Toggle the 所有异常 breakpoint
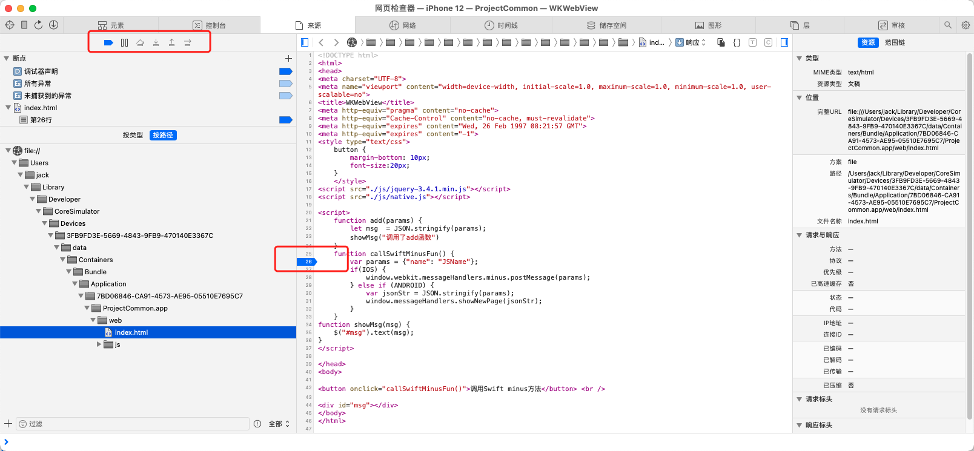Image resolution: width=974 pixels, height=451 pixels. (286, 84)
